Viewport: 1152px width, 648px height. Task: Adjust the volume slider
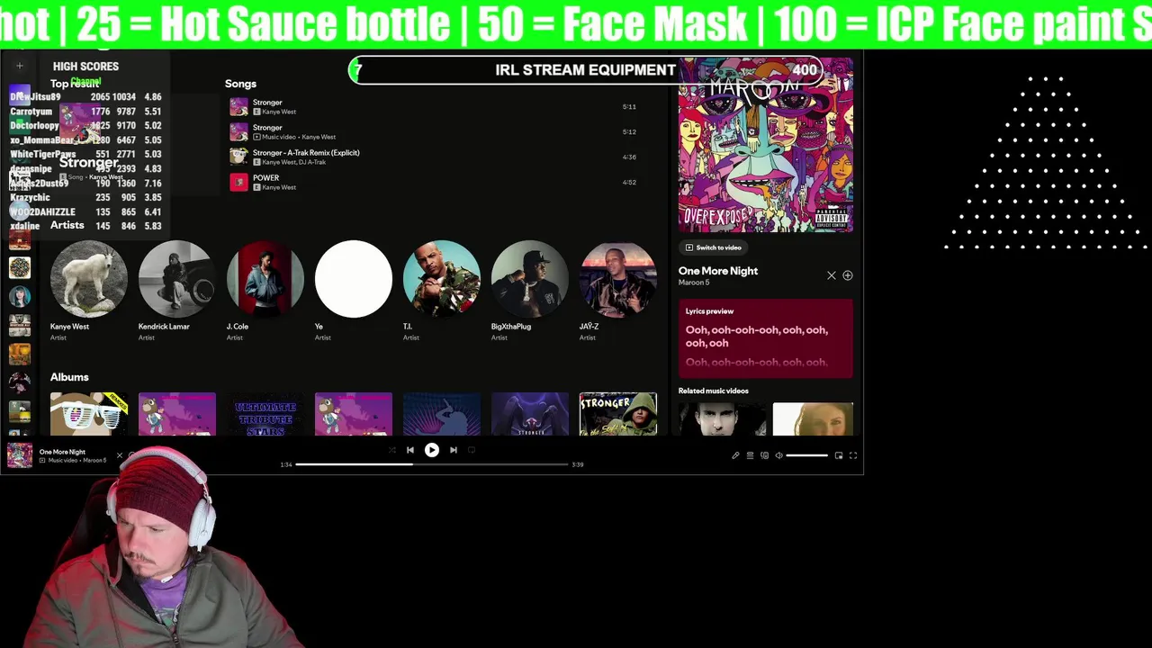[x=807, y=455]
